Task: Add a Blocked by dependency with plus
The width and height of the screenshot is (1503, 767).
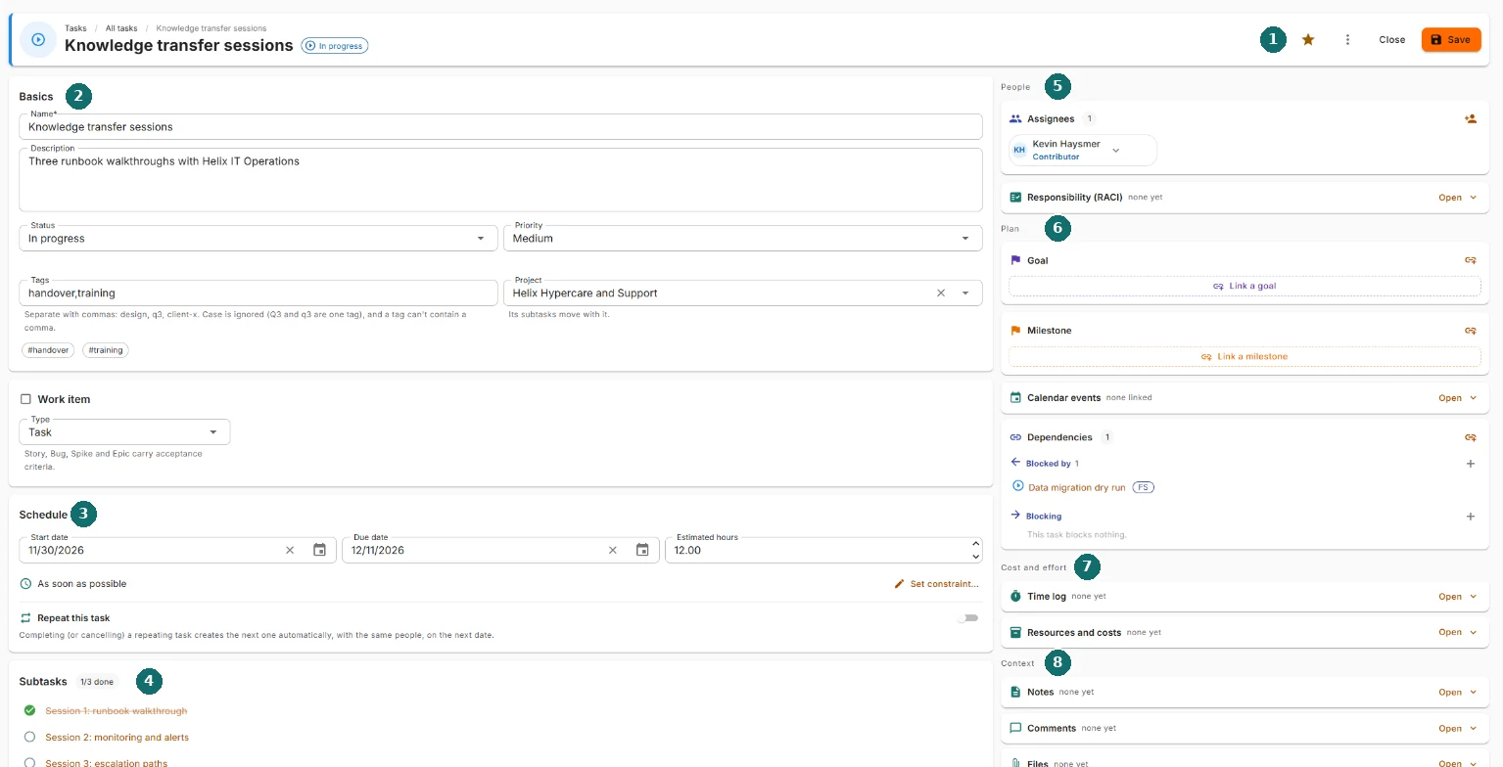Action: click(1470, 464)
